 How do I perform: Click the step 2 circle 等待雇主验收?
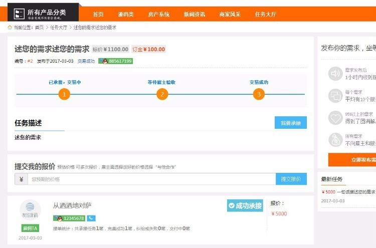pos(162,94)
